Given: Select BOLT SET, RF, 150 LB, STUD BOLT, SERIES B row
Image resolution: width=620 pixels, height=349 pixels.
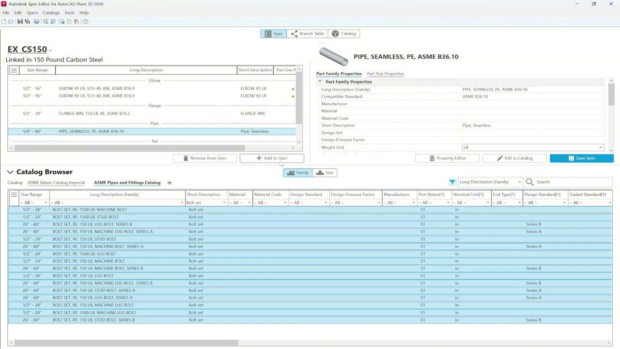Looking at the screenshot, I should click(310, 320).
